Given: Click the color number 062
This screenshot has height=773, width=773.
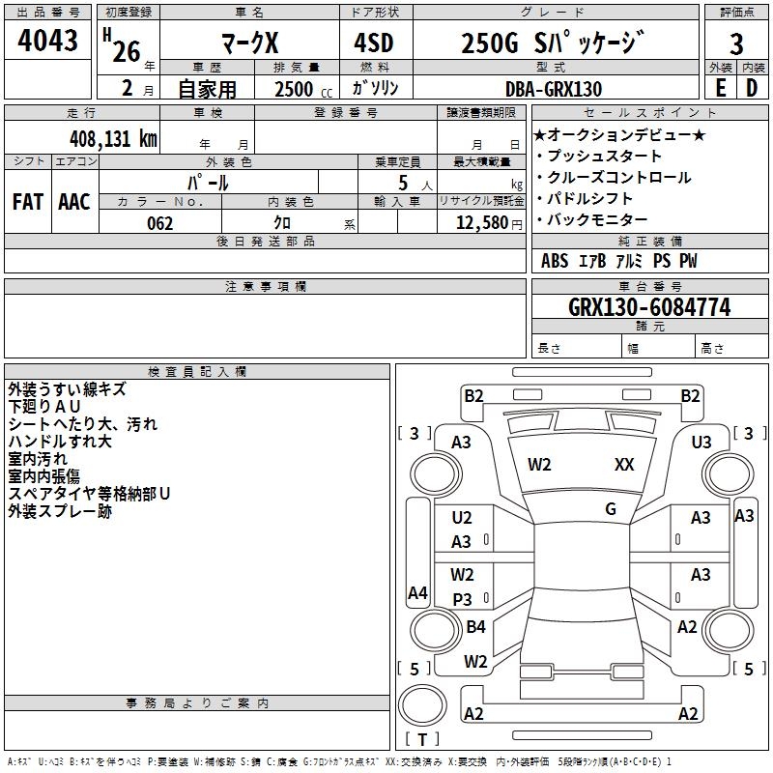Looking at the screenshot, I should [x=160, y=223].
